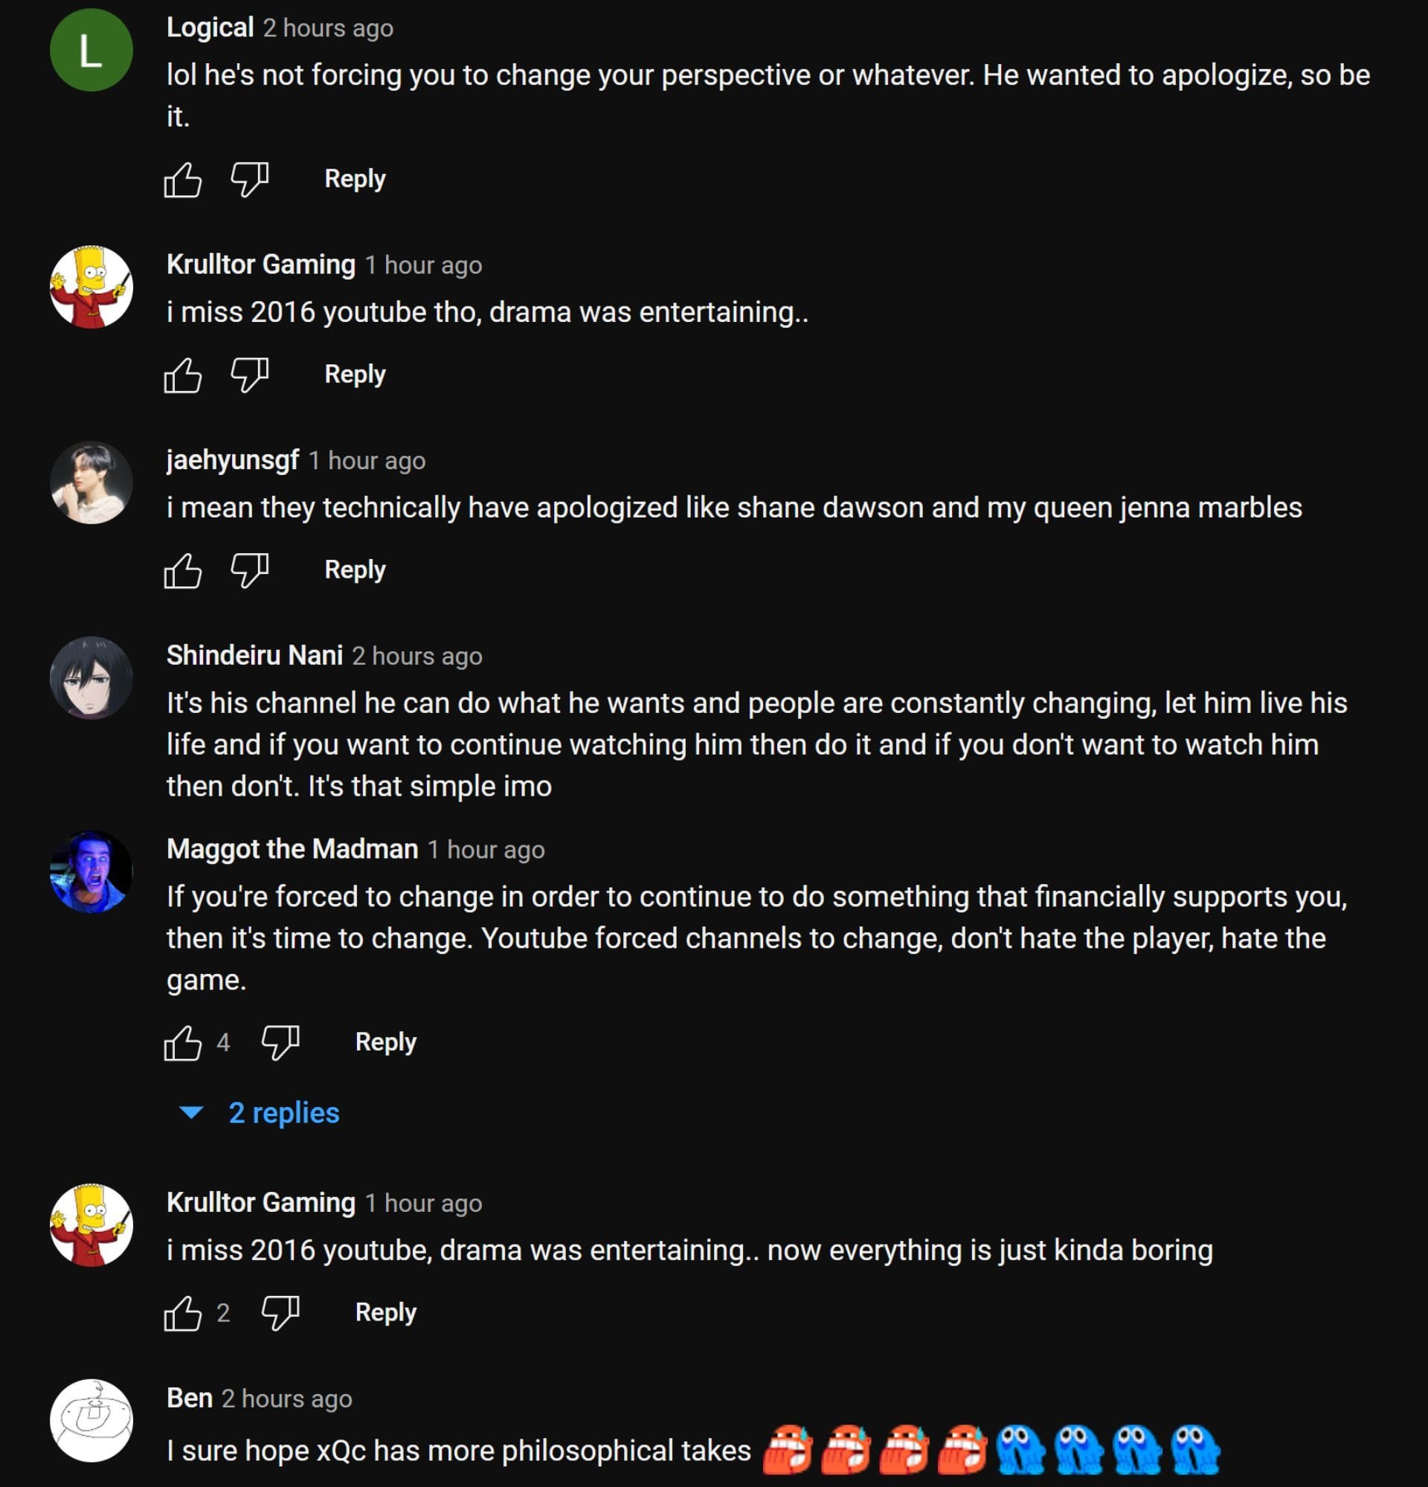Expand replies using the blue chevron arrow
Viewport: 1428px width, 1487px height.
coord(192,1113)
